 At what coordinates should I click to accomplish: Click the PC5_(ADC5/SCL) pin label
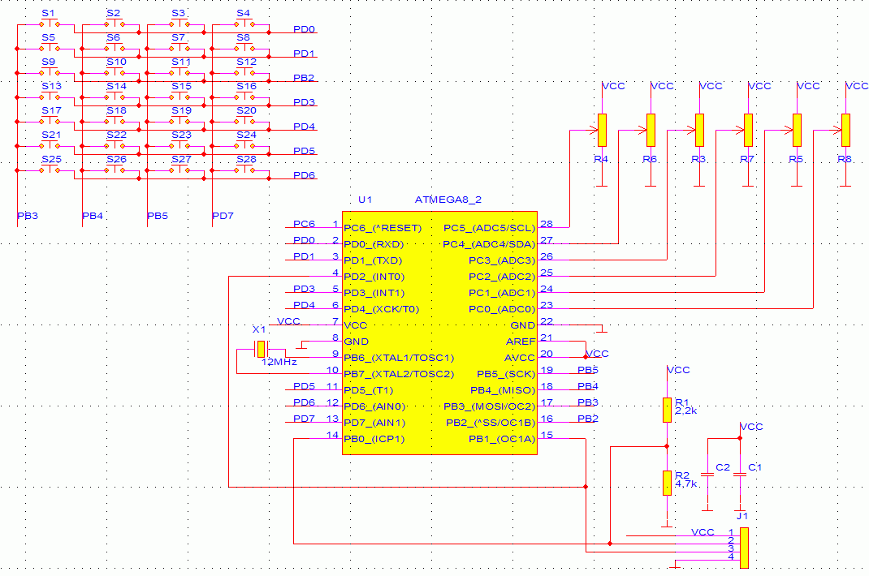[x=490, y=228]
